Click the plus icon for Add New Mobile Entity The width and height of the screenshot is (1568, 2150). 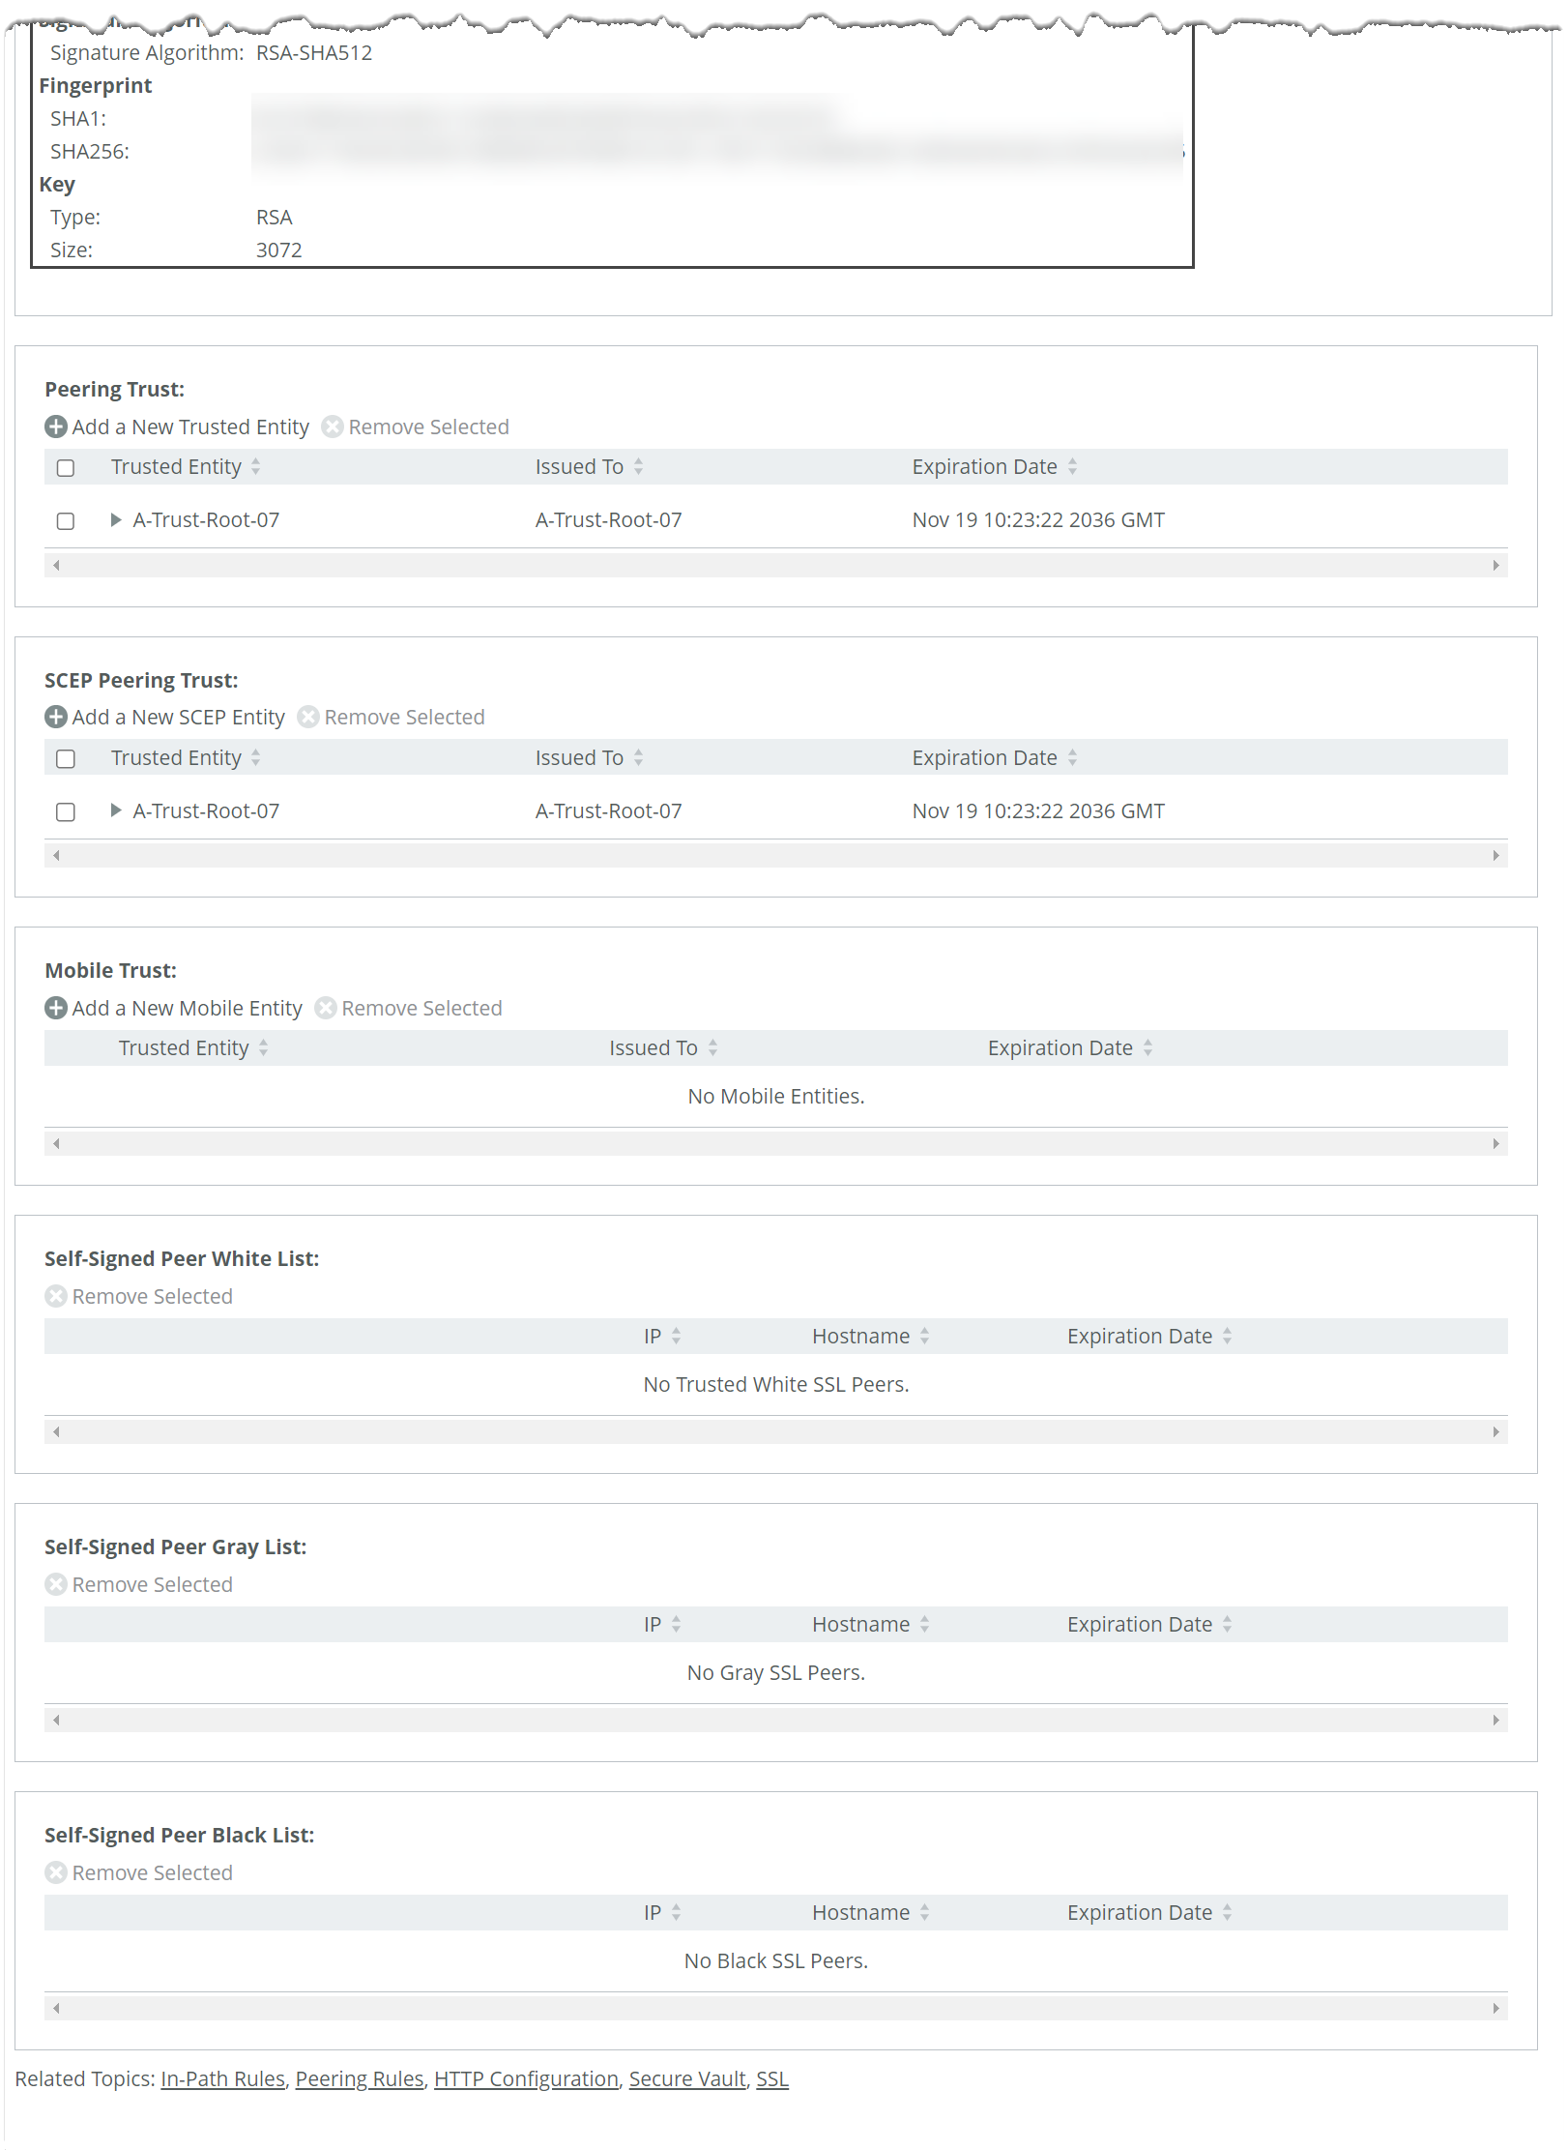pyautogui.click(x=56, y=1008)
